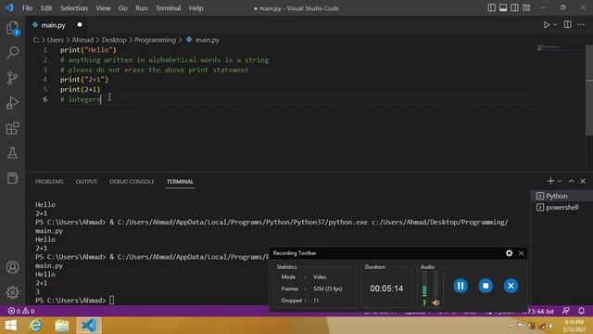593x334 pixels.
Task: Toggle the bottom panel layout icon
Action: click(x=503, y=8)
